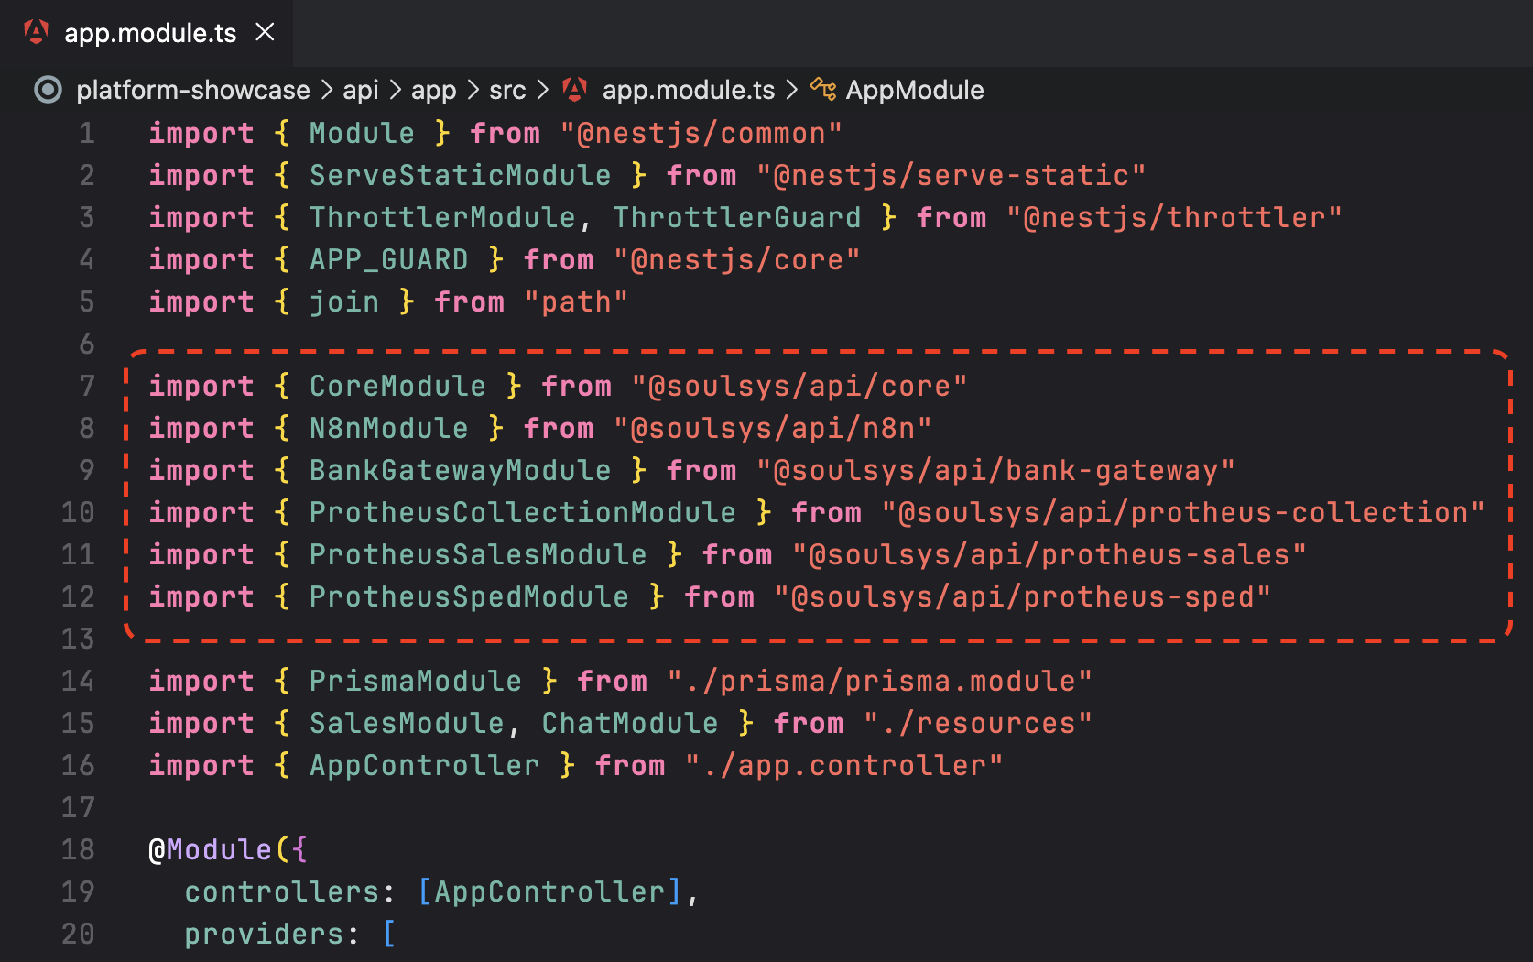Screen dimensions: 1533x962
Task: Click the AppModule breadcrumb label
Action: click(x=915, y=89)
